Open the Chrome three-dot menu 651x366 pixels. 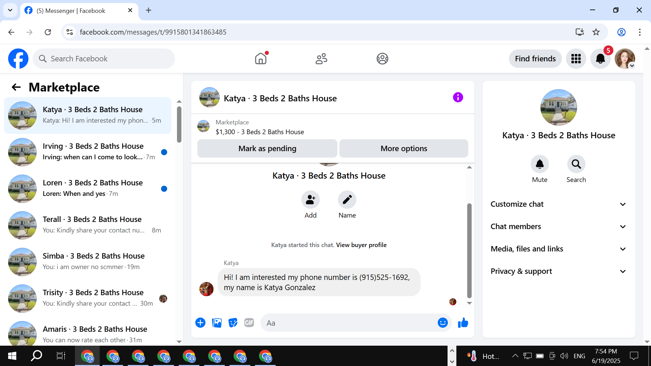pyautogui.click(x=640, y=32)
